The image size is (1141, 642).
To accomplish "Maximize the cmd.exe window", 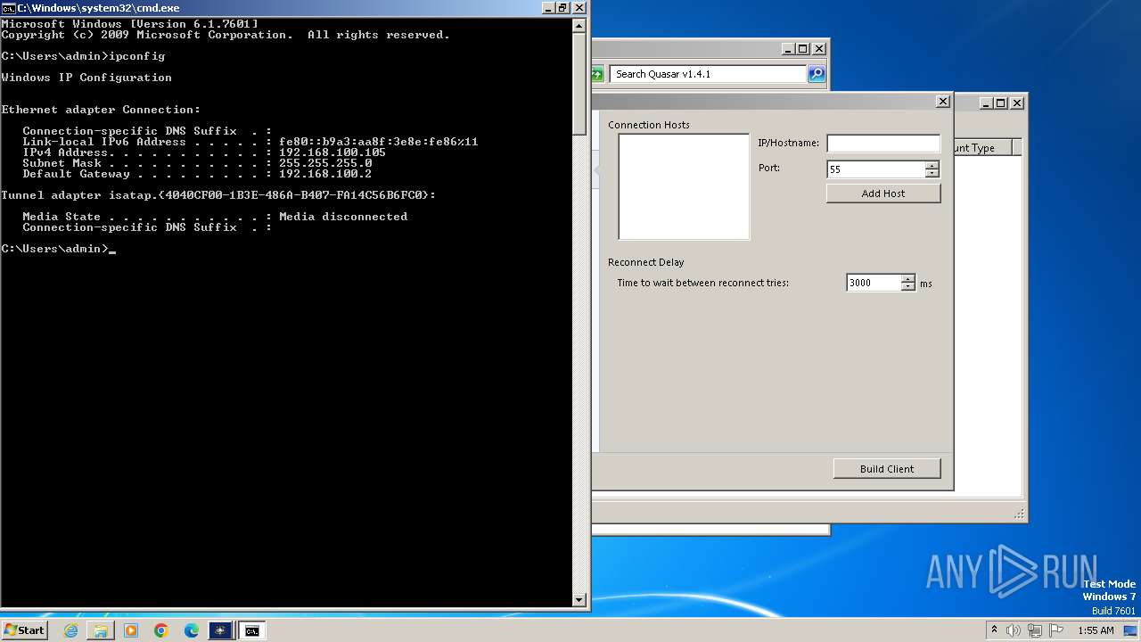I will tap(562, 8).
